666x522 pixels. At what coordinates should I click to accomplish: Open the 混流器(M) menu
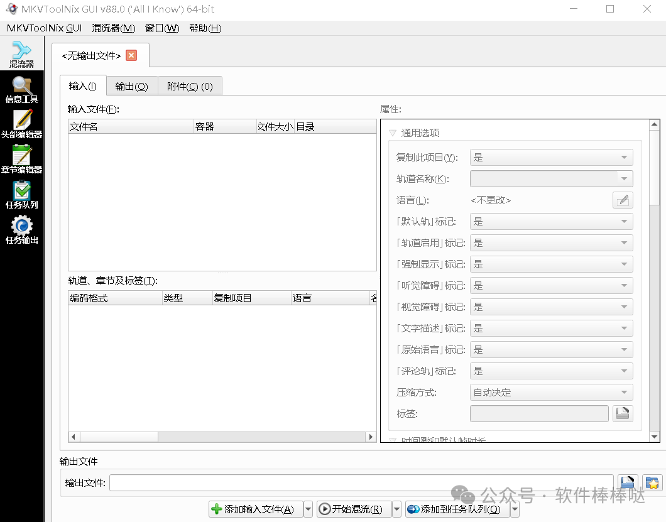113,28
